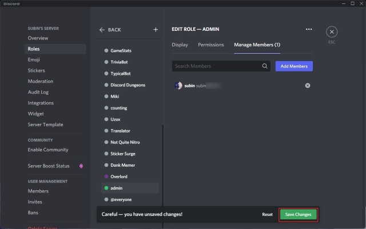Screen dimensions: 366x229
Task: Switch to the Permissions tab
Action: (211, 45)
